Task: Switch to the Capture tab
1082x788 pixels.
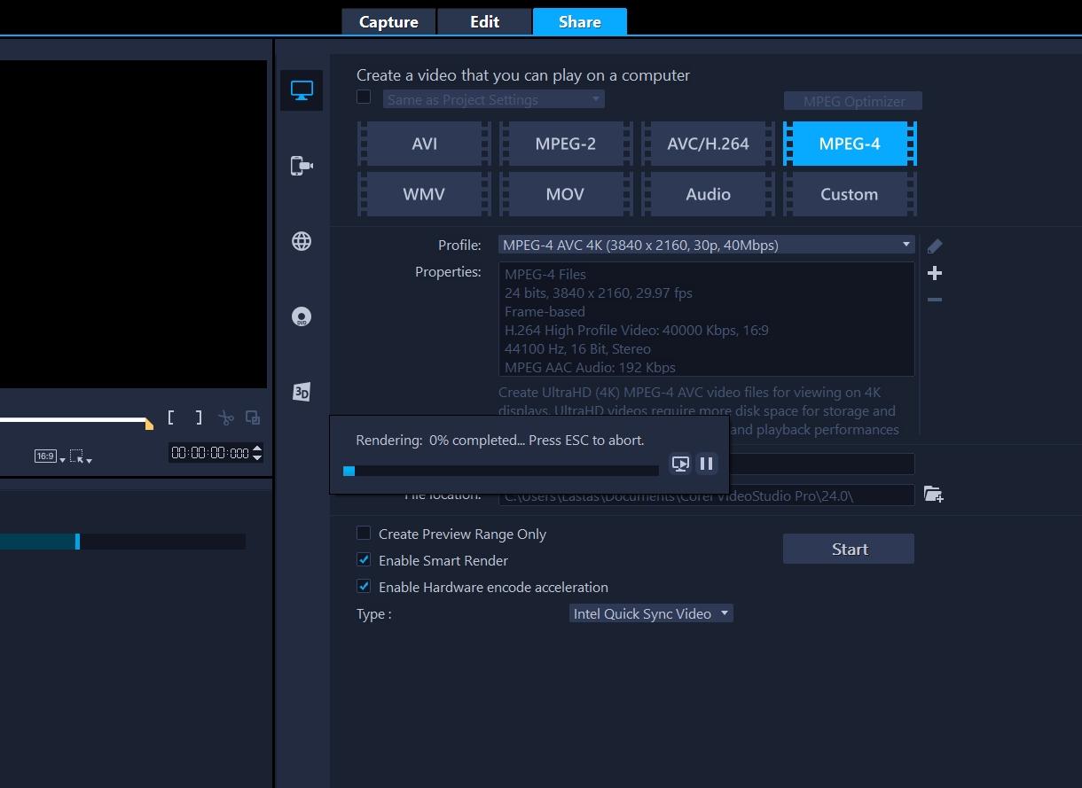Action: click(x=388, y=22)
